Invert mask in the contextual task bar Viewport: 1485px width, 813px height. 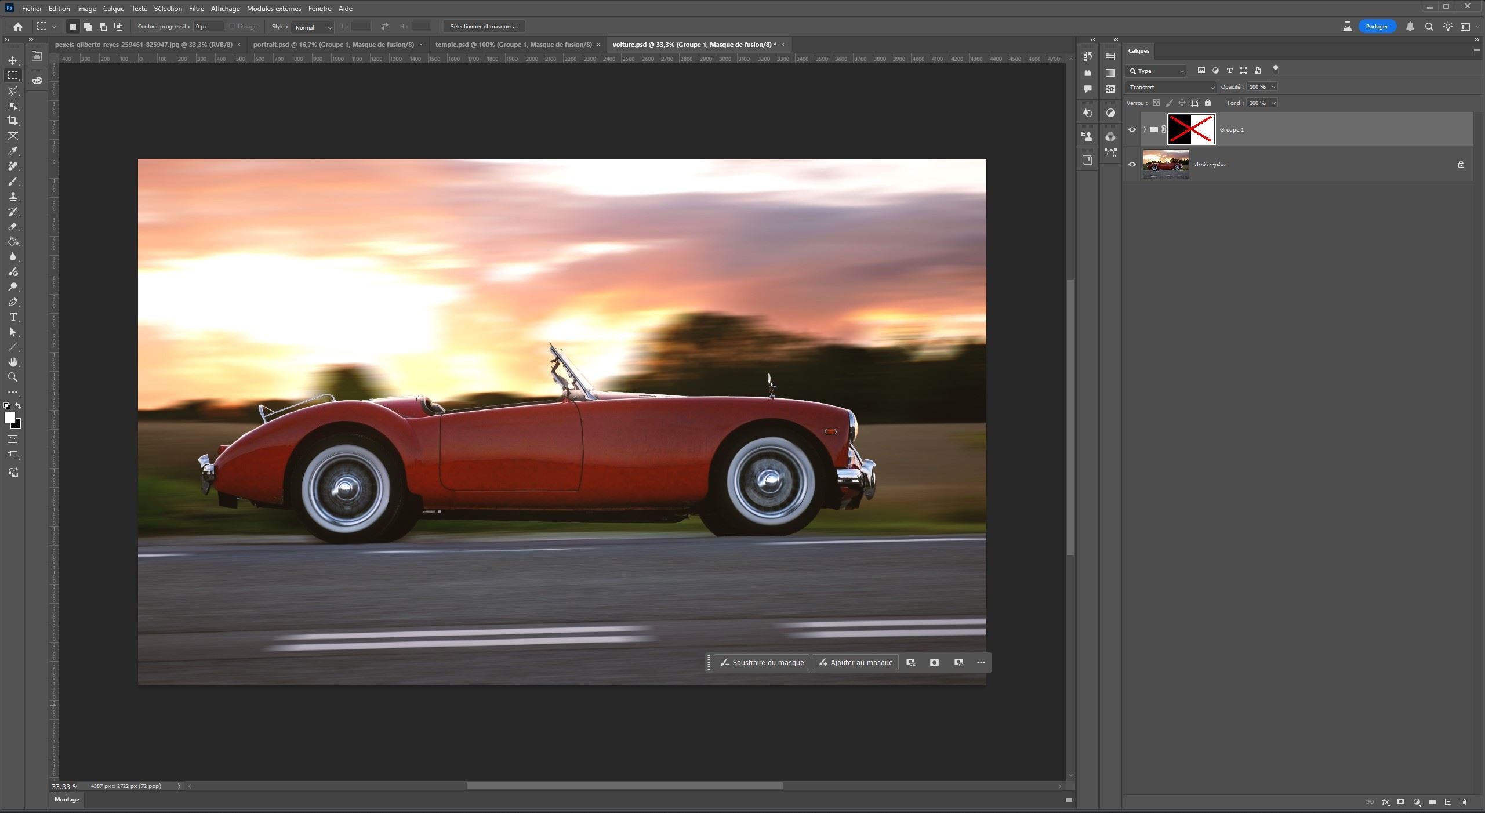point(934,662)
